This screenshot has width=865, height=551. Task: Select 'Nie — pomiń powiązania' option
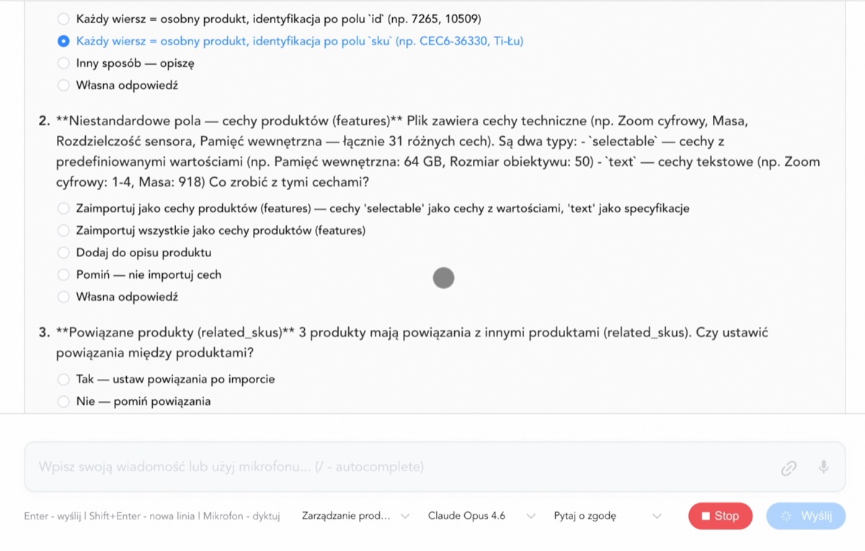click(x=63, y=401)
